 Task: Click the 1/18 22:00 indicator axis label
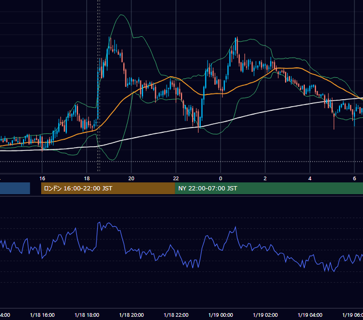click(x=176, y=315)
